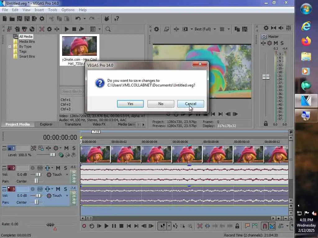Screen dimensions: 318x238
Task: Arm audio track 2 for record
Action: [x=32, y=168]
